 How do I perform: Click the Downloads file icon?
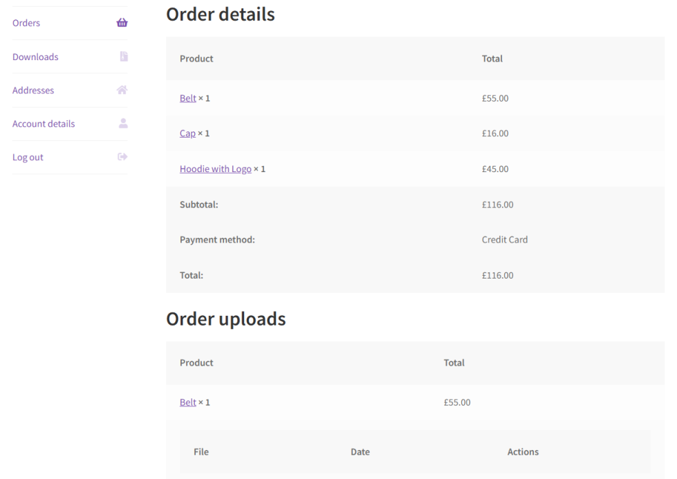pos(122,57)
